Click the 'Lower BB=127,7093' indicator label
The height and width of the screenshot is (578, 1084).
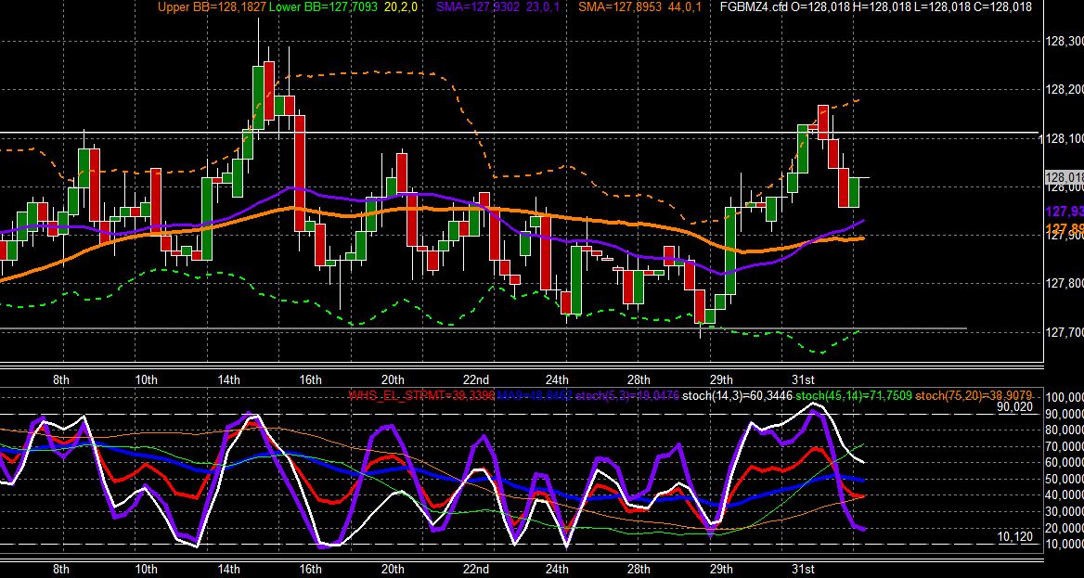323,7
